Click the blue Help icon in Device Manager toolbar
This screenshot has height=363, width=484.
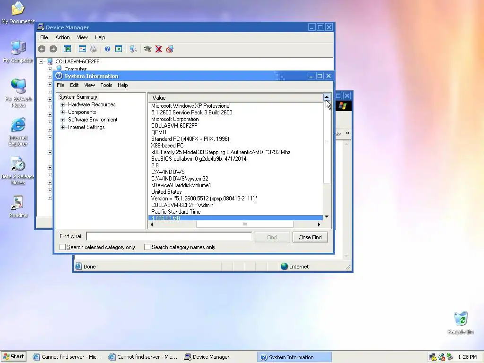(x=107, y=49)
